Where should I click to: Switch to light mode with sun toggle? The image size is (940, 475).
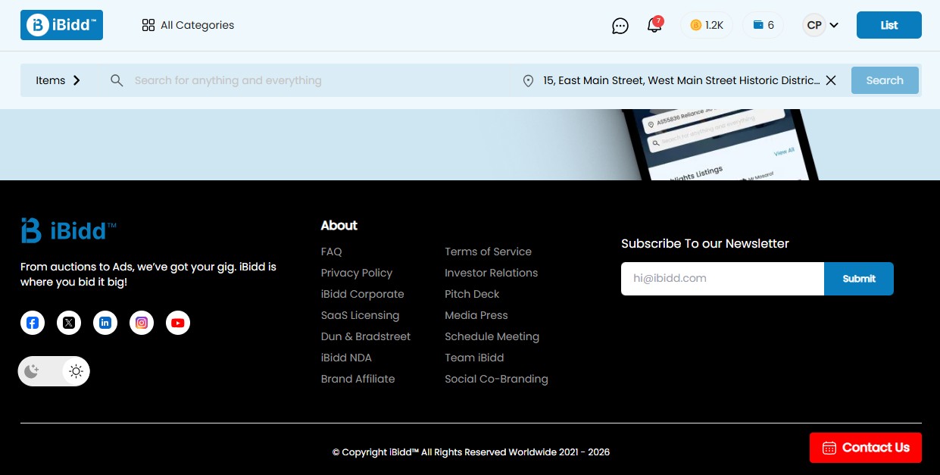[x=76, y=371]
